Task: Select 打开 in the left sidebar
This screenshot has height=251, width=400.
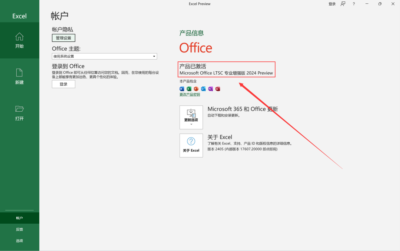Action: coord(19,113)
